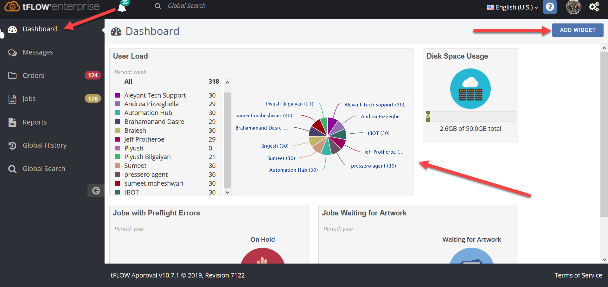Select the pressero agent list row
The image size is (608, 287).
168,175
